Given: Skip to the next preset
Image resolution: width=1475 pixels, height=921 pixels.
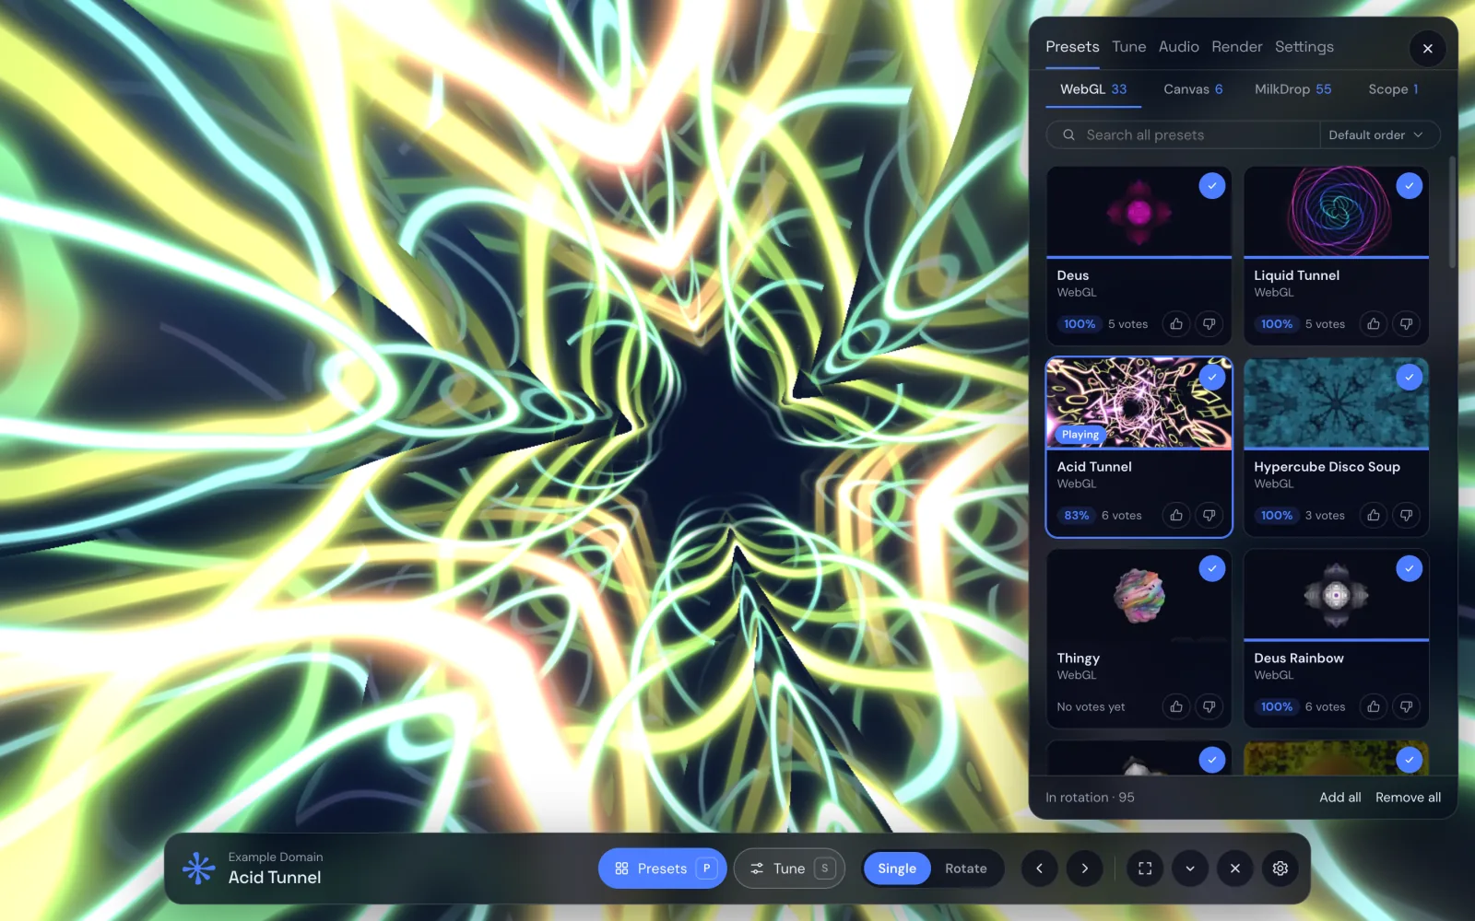Looking at the screenshot, I should (x=1085, y=869).
